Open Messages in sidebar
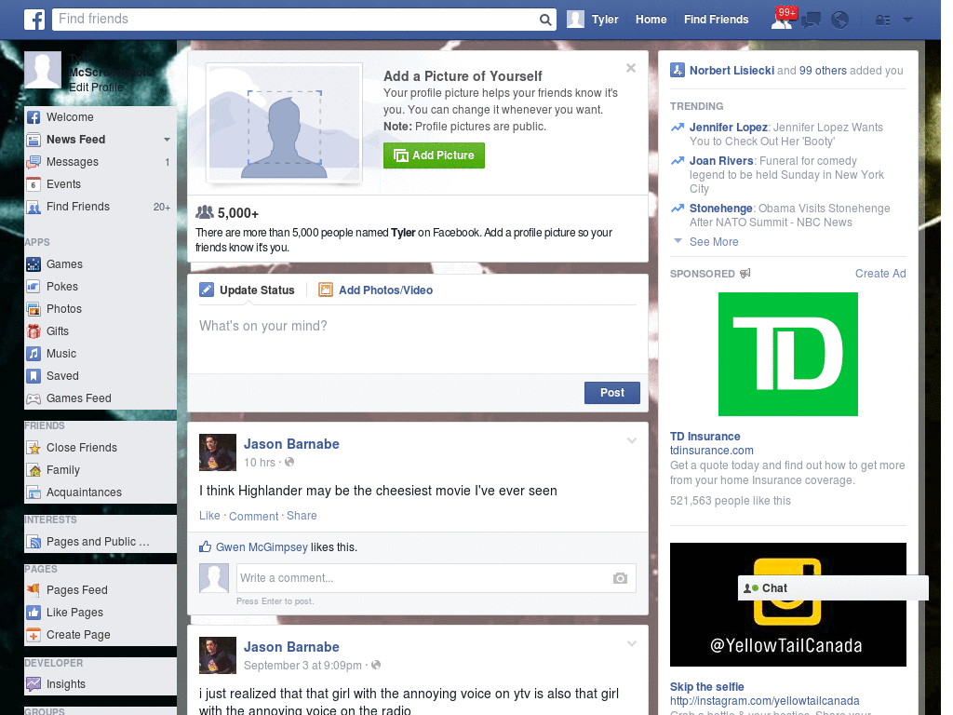This screenshot has width=953, height=715. click(x=101, y=162)
